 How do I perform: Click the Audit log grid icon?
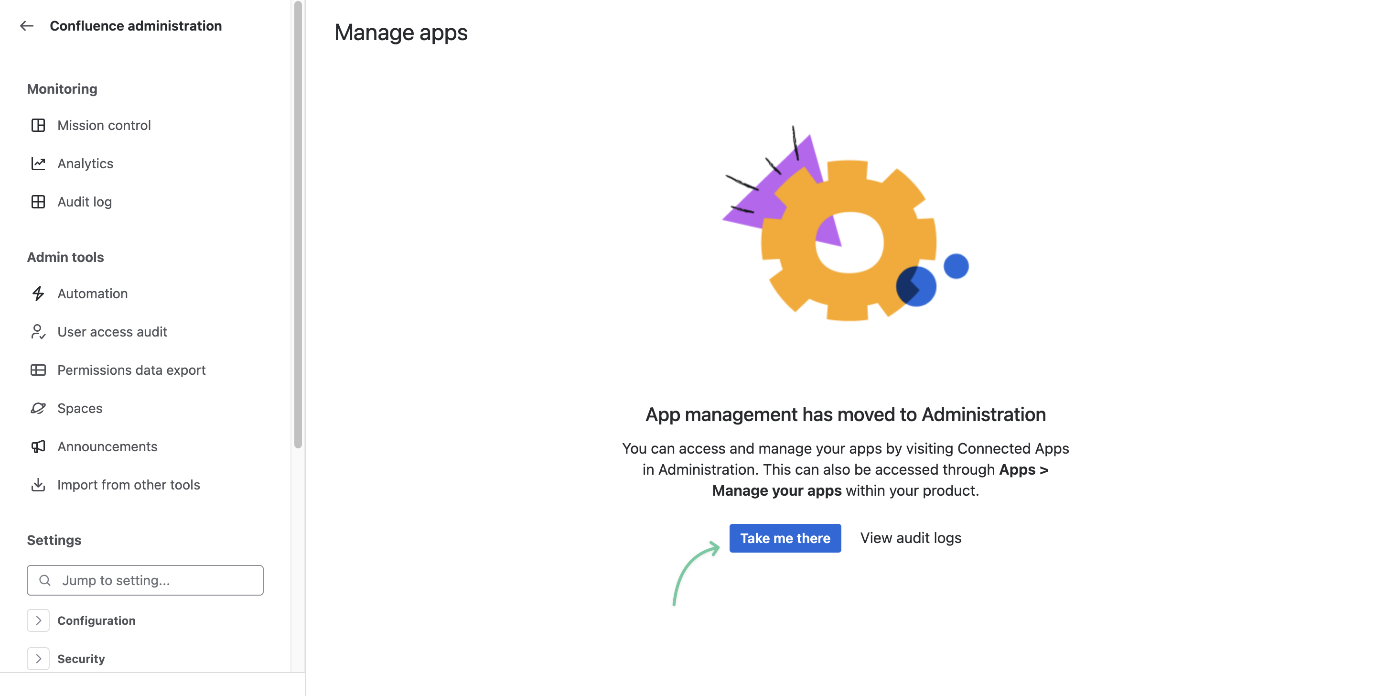(x=38, y=202)
